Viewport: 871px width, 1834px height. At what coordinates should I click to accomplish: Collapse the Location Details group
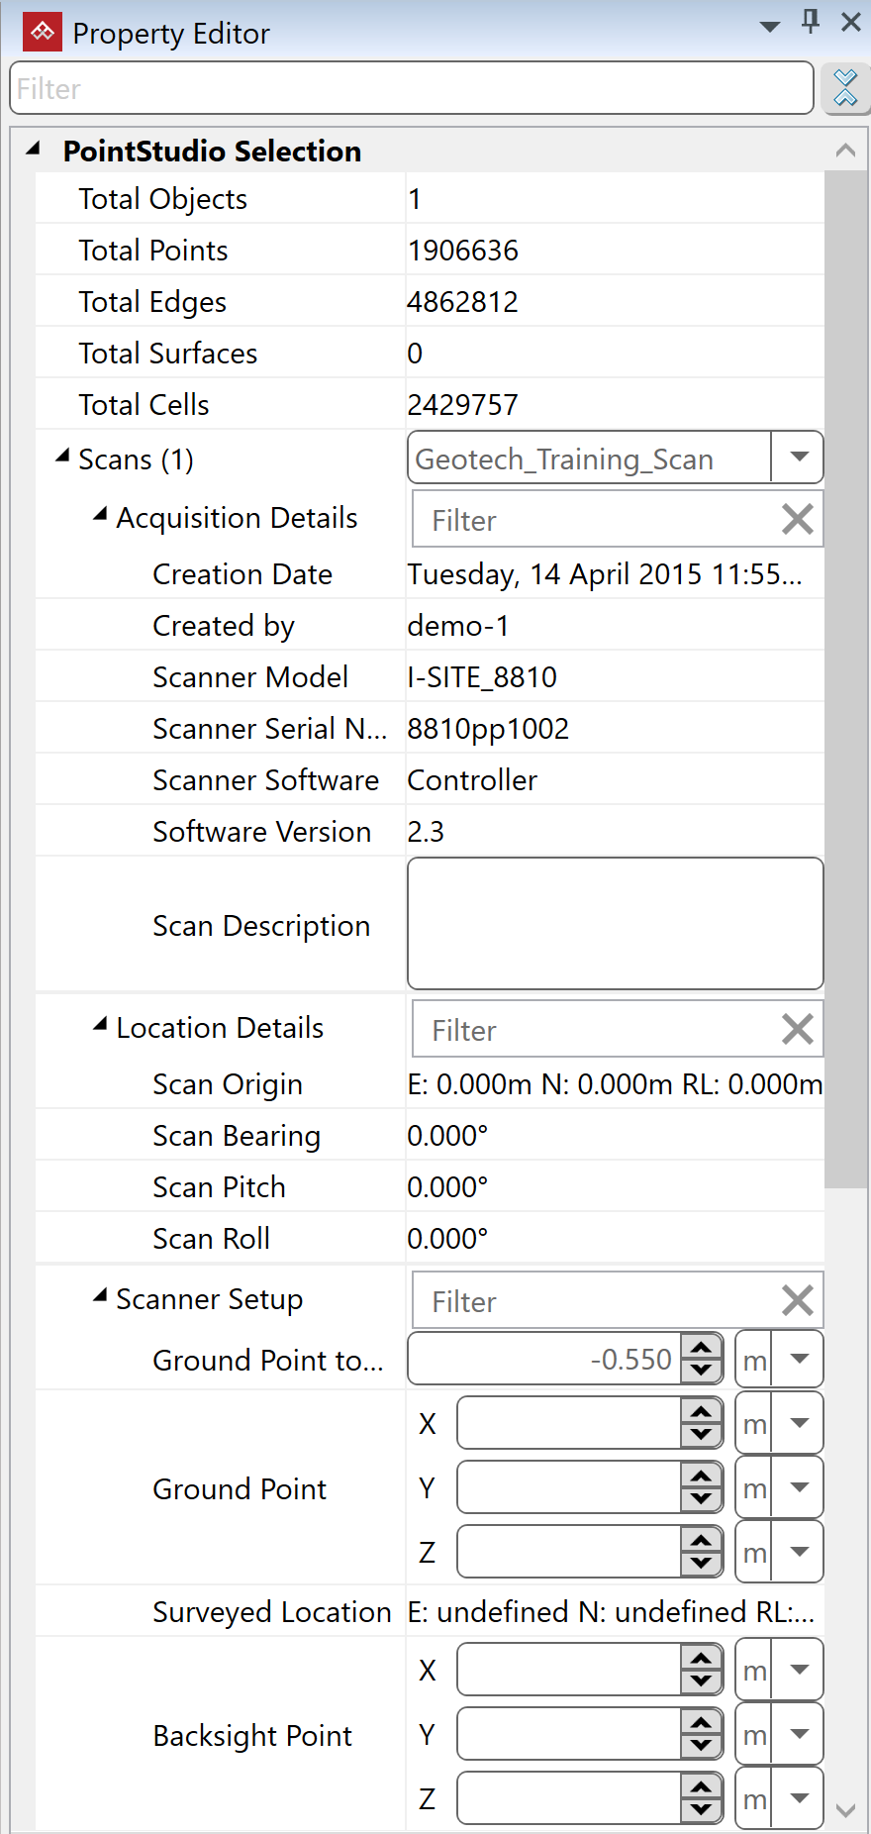pos(100,1025)
